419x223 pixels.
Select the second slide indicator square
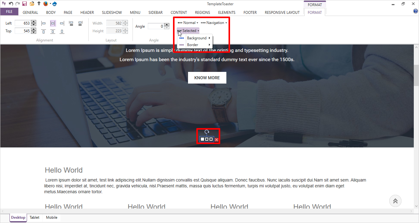click(x=207, y=139)
